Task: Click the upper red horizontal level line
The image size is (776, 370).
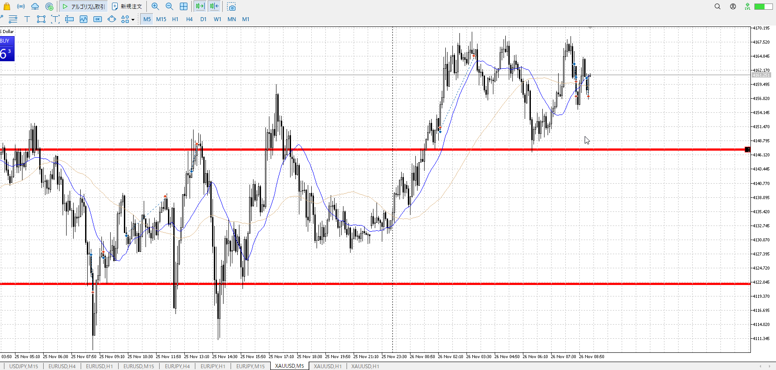Action: [353, 150]
